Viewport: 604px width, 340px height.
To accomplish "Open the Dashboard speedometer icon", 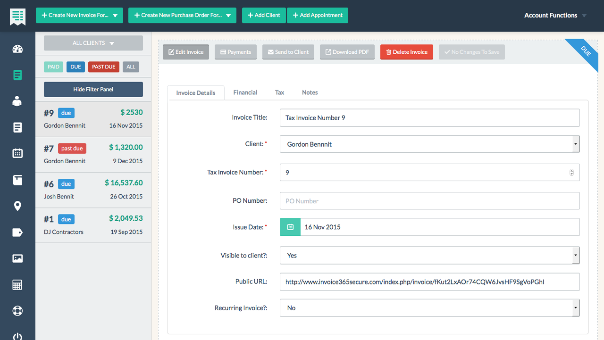I will pyautogui.click(x=17, y=49).
